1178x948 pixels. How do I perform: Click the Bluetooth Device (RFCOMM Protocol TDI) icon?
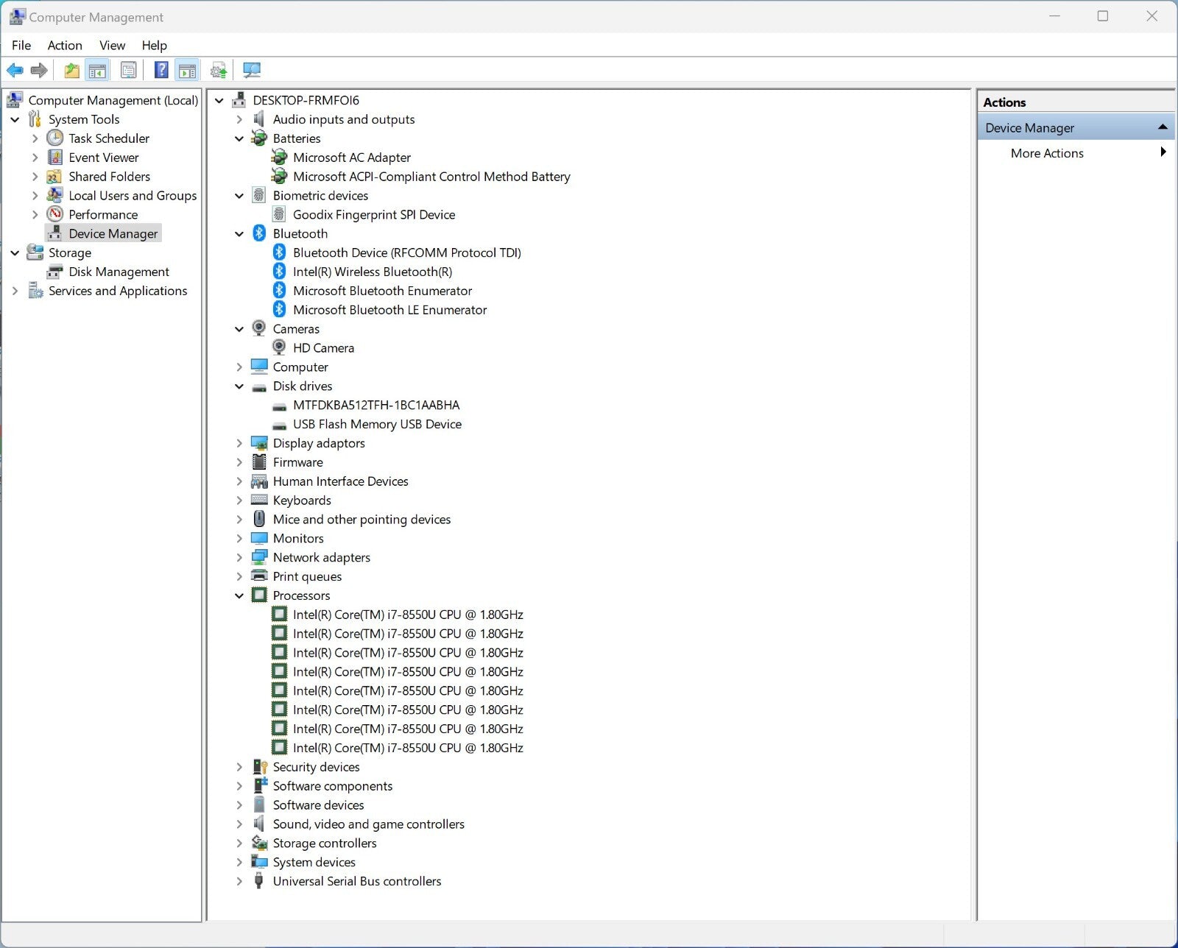279,252
